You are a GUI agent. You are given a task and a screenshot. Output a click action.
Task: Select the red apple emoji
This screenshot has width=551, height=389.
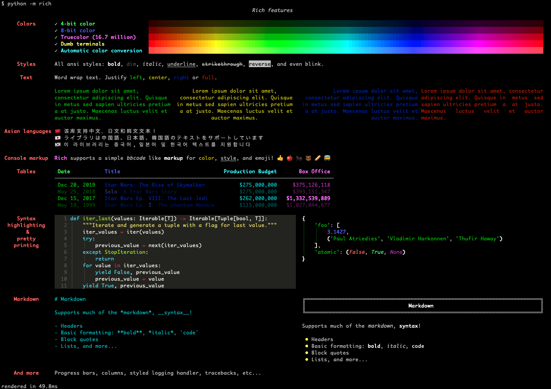pyautogui.click(x=289, y=158)
